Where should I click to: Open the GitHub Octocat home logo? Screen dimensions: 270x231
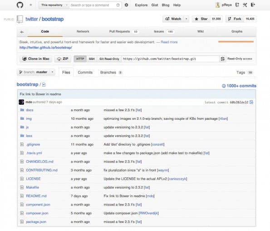20,5
